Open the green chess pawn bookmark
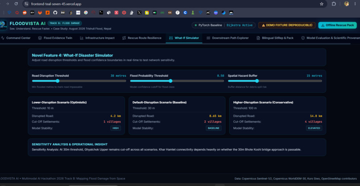The height and width of the screenshot is (186, 360). (x=193, y=13)
